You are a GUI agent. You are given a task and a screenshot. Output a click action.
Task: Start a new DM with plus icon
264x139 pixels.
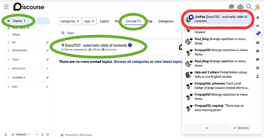pyautogui.click(x=47, y=87)
